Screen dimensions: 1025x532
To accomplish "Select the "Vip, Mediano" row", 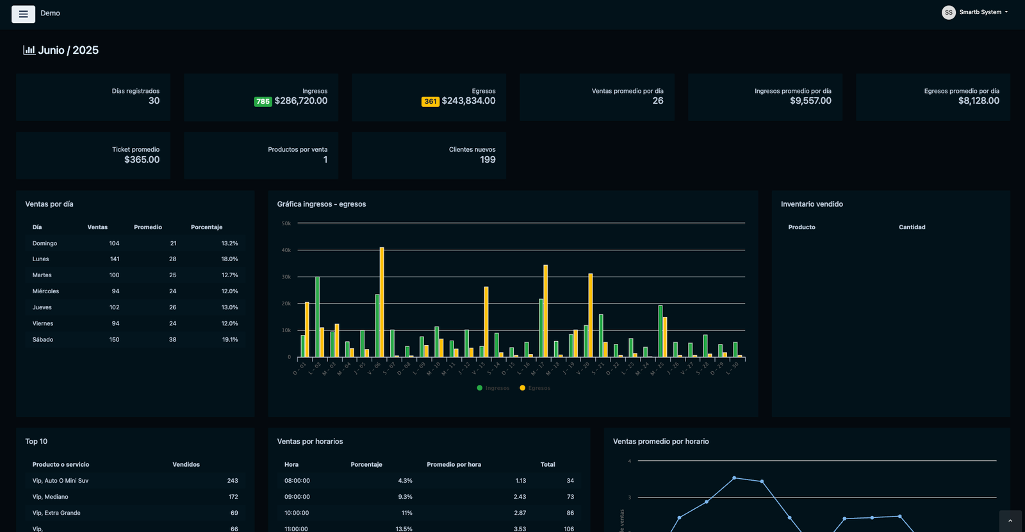I will point(135,497).
